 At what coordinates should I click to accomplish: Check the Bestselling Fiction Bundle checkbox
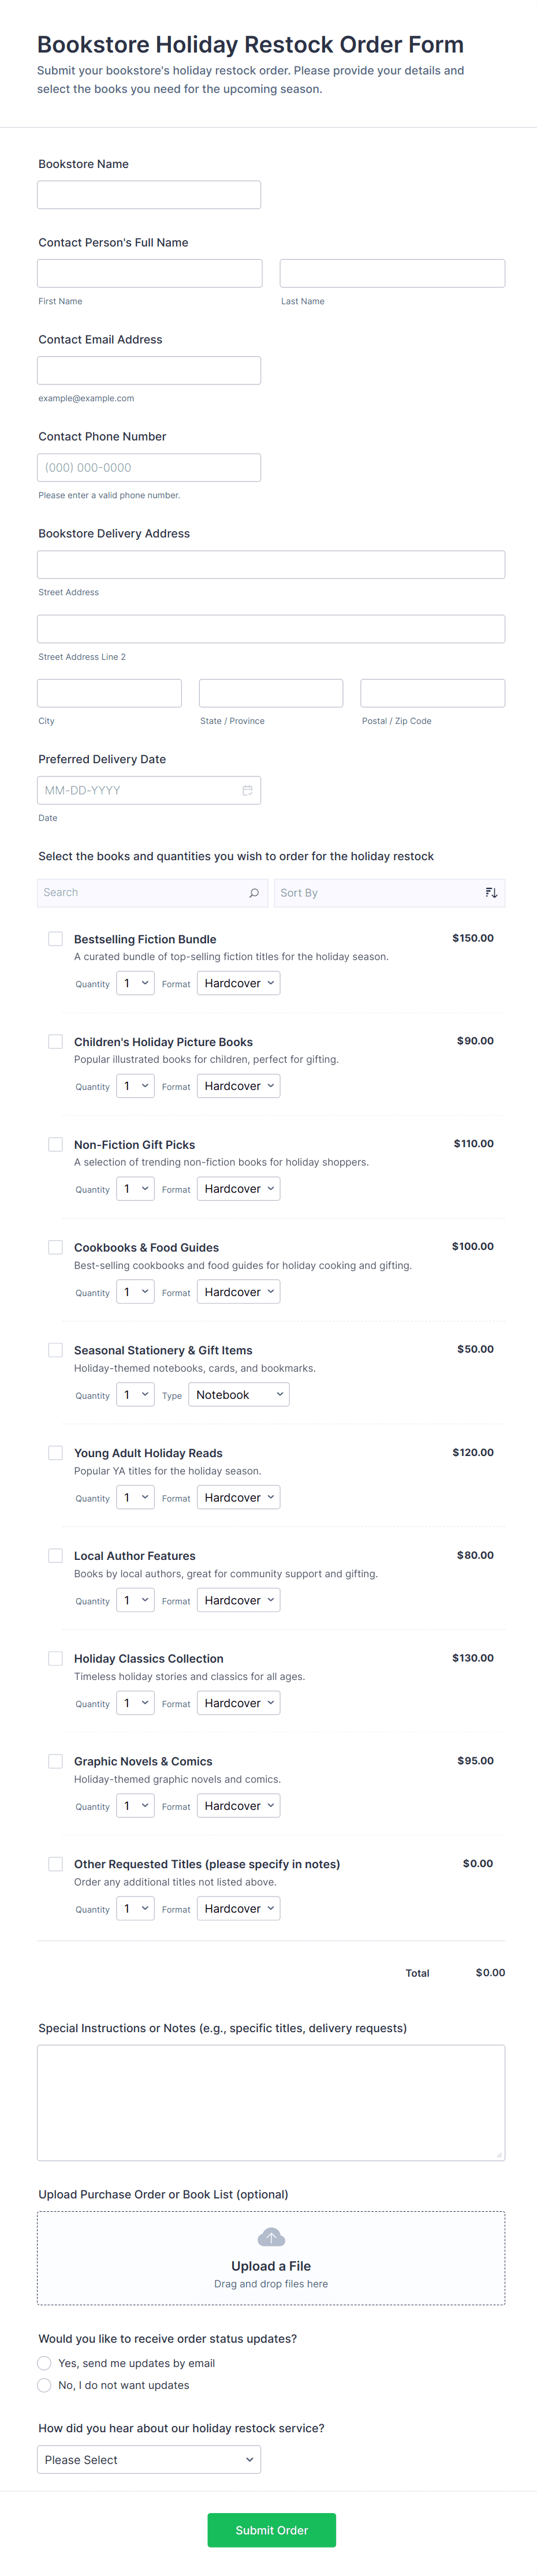point(56,939)
